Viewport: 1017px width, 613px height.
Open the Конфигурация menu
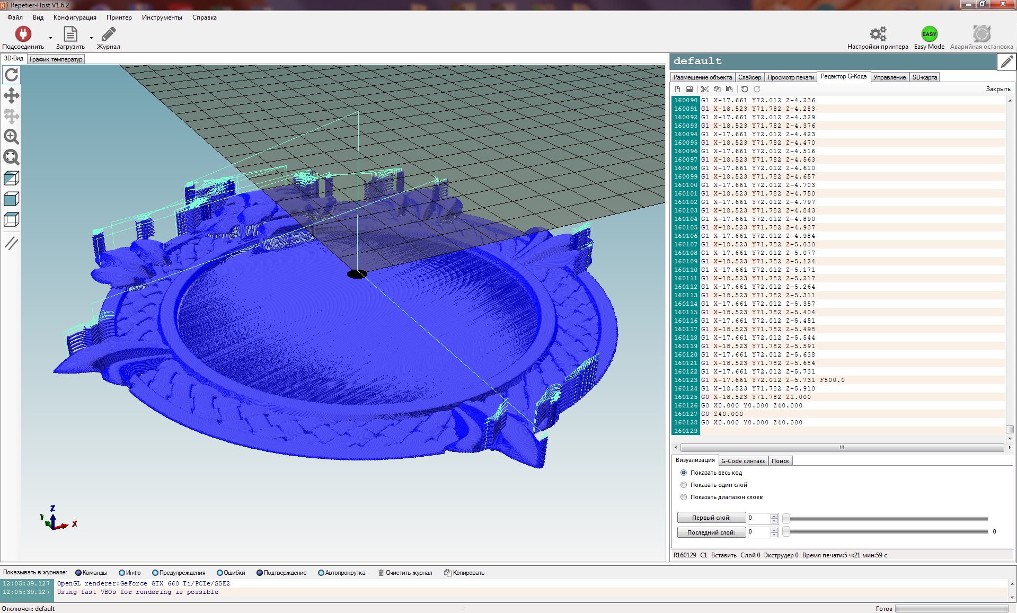(x=75, y=17)
